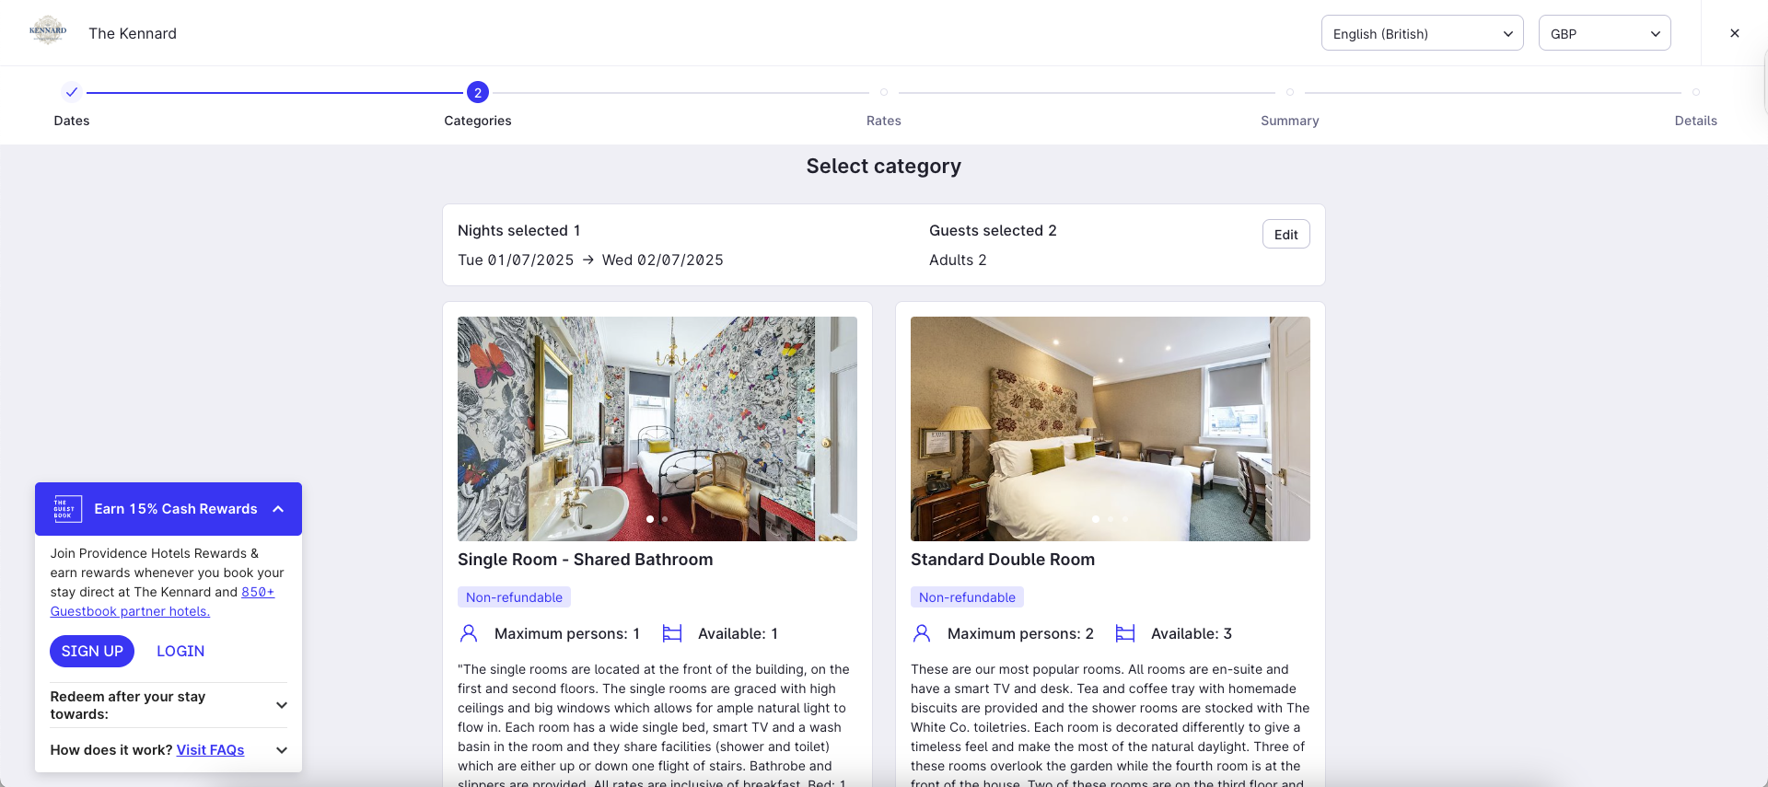Click The Kennard hotel logo

(48, 31)
